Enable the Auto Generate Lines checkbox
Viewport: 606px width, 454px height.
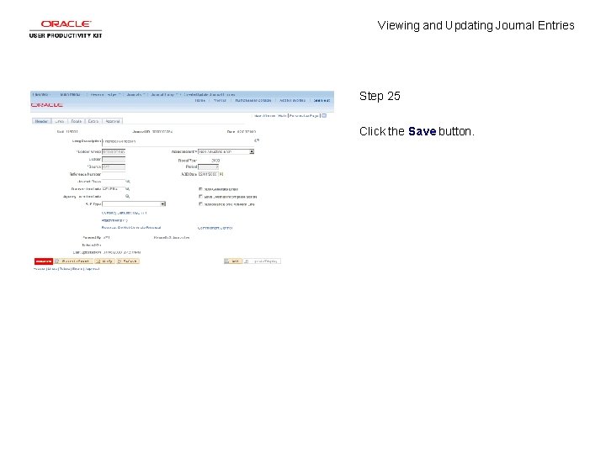[200, 189]
